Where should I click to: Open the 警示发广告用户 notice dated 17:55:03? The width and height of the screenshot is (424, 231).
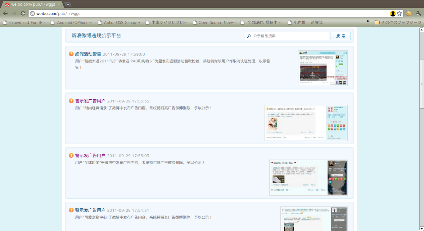90,156
